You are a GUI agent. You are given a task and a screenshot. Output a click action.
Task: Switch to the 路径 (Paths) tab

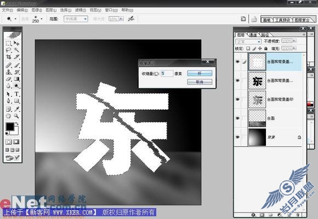tap(265, 35)
